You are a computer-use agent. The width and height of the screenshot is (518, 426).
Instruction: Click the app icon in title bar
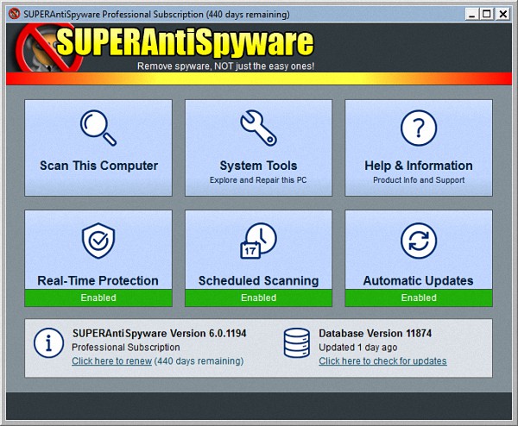coord(13,14)
